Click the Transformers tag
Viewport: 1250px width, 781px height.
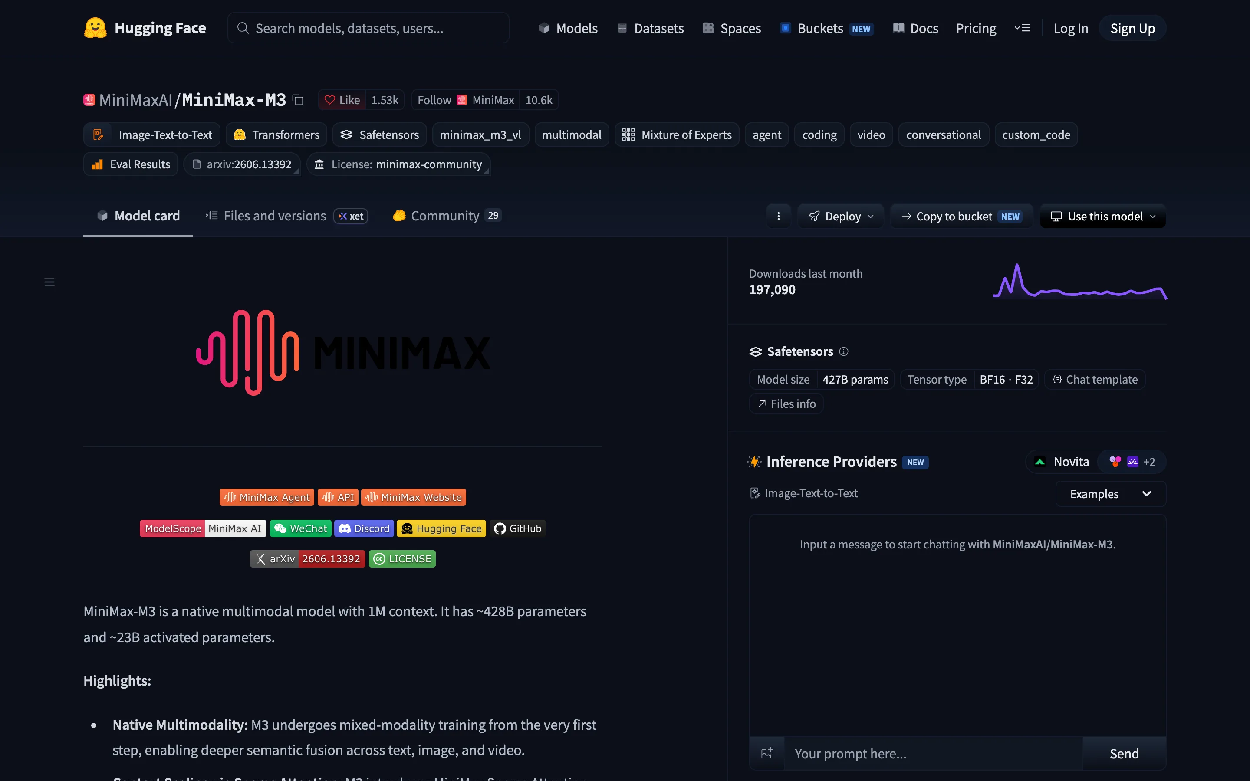pos(276,135)
